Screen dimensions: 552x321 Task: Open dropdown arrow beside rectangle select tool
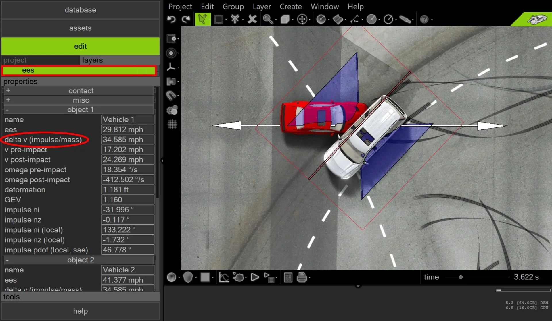226,20
